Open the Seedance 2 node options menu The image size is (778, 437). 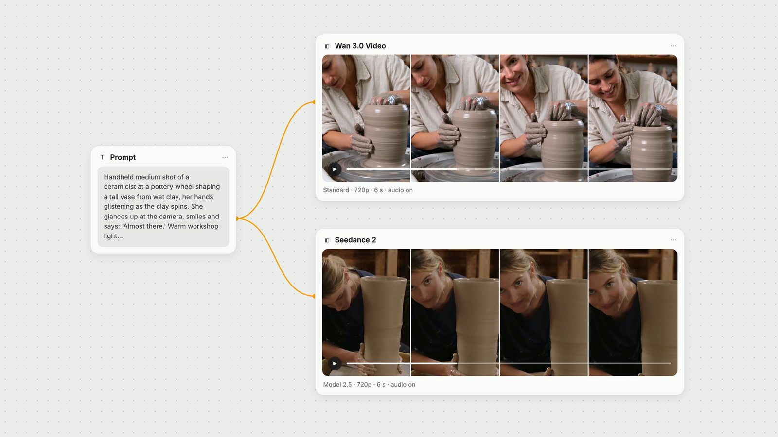tap(673, 240)
